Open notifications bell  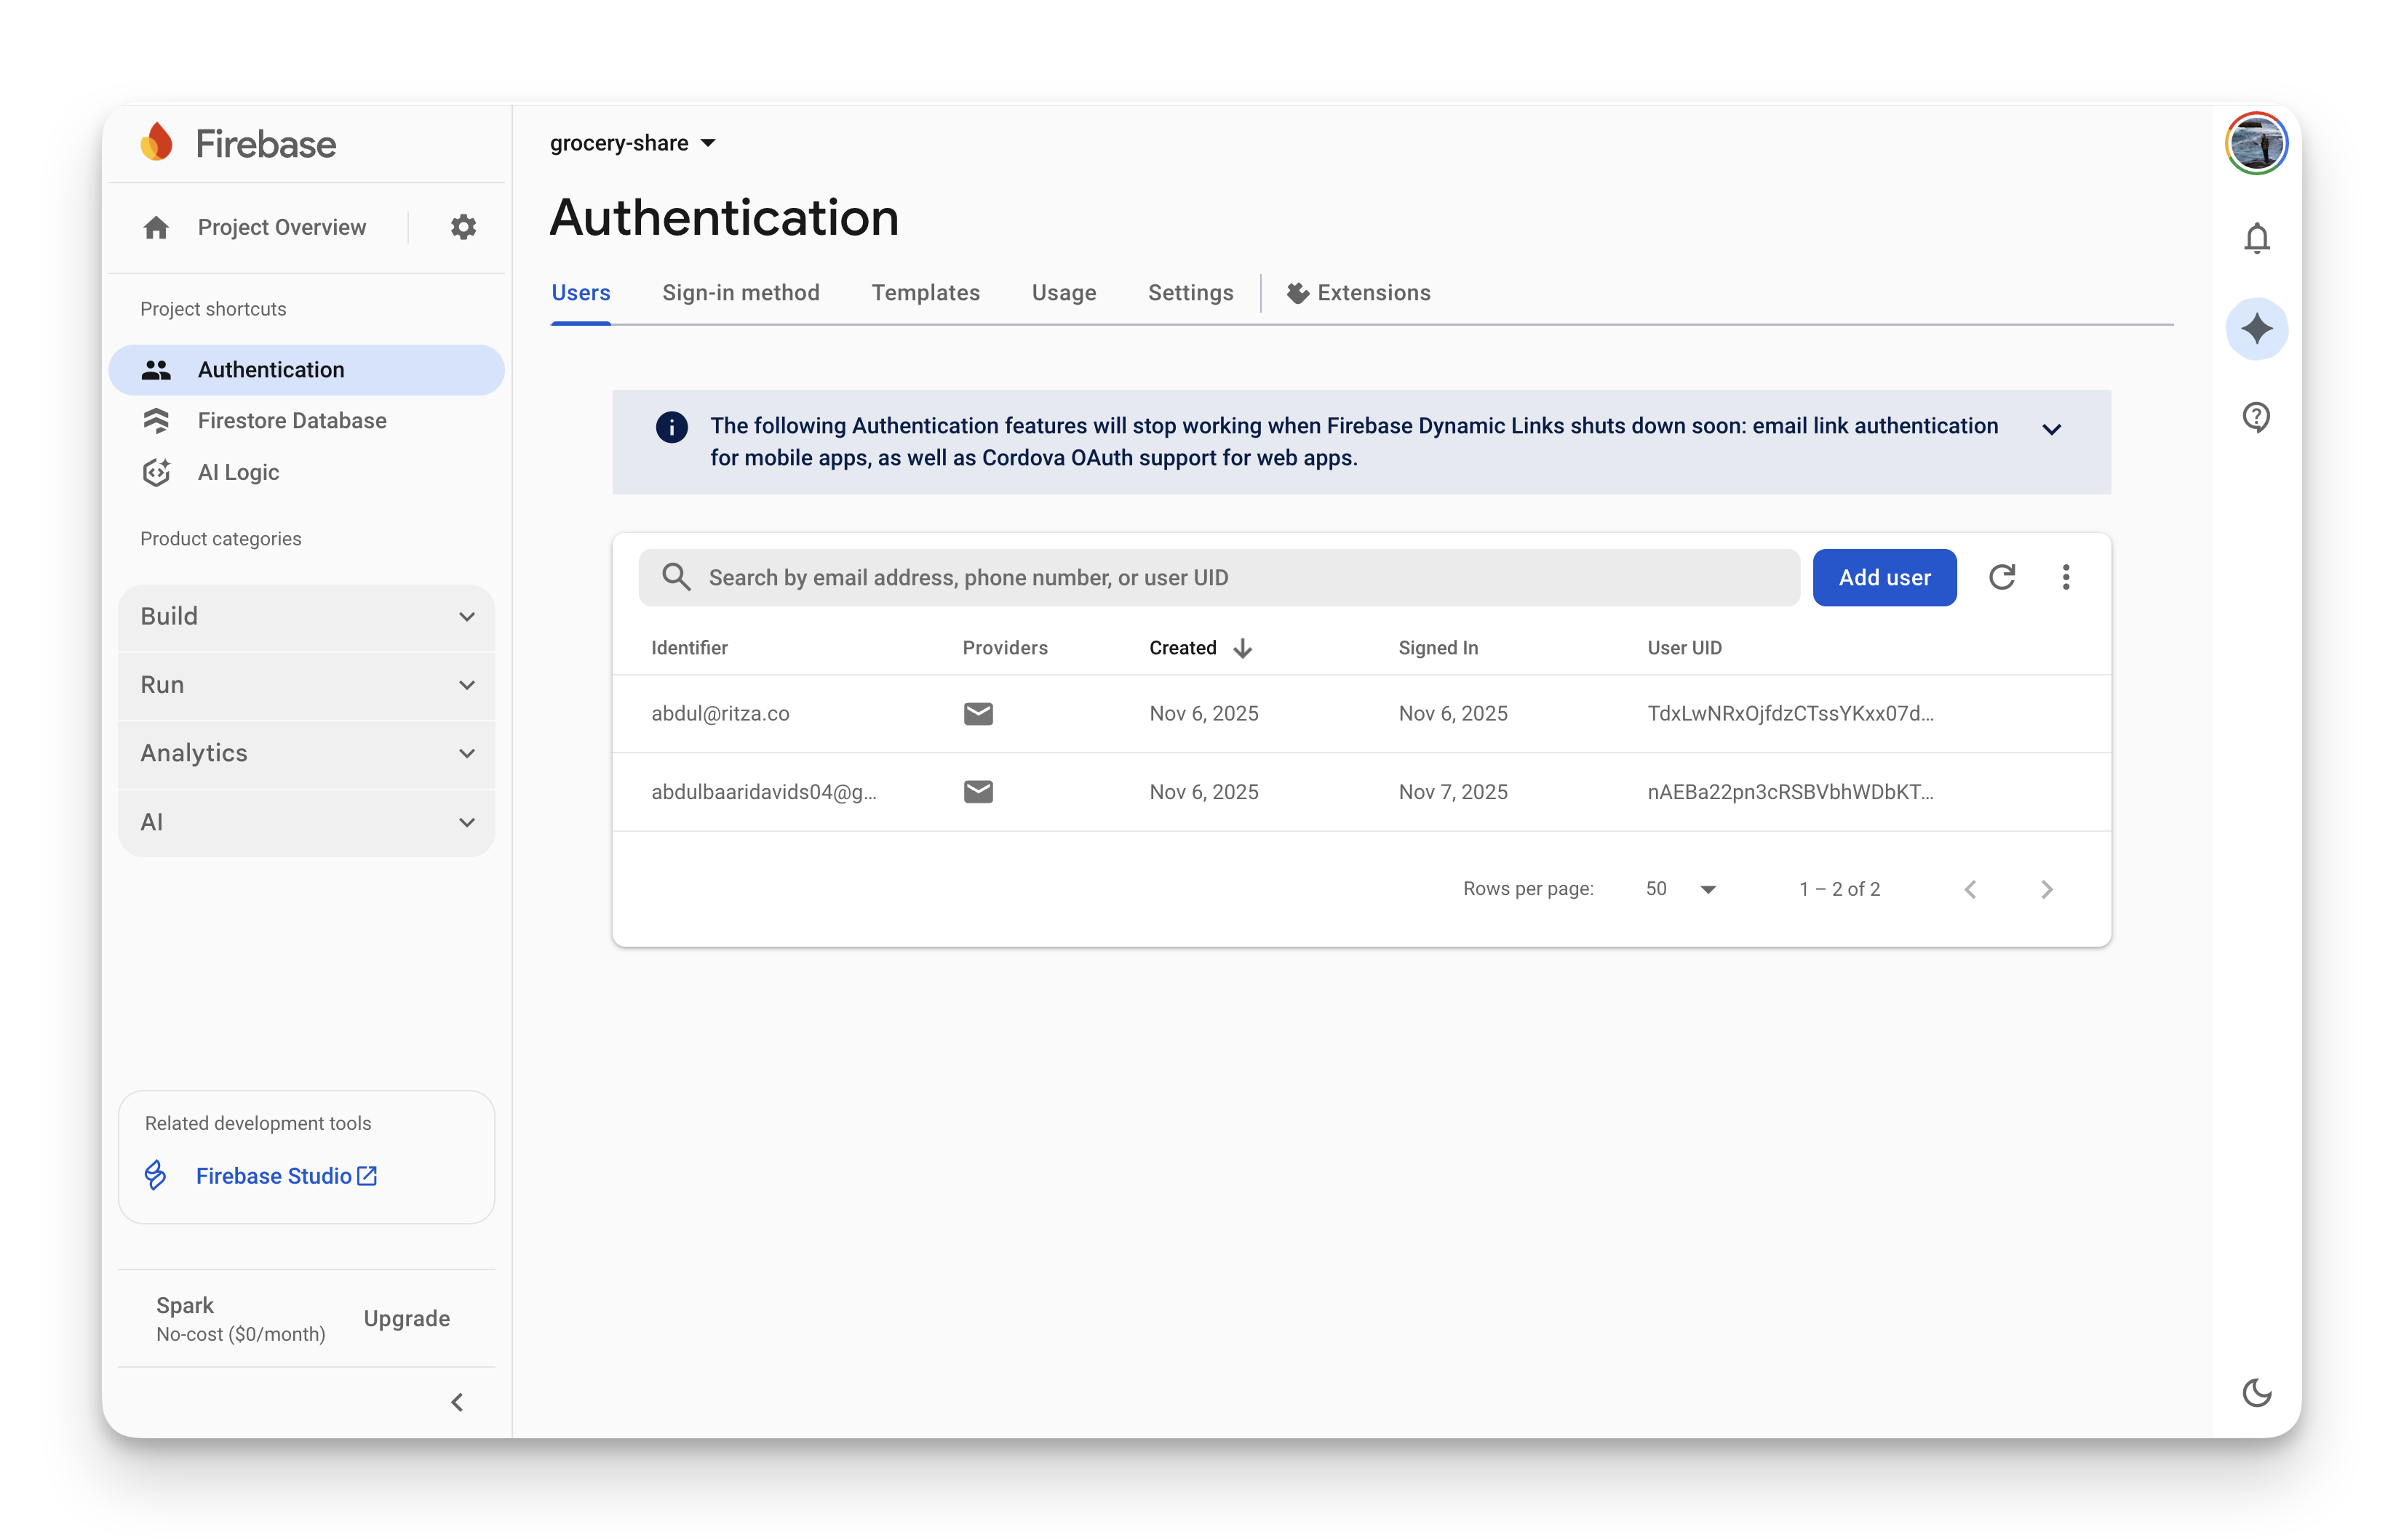(x=2256, y=238)
